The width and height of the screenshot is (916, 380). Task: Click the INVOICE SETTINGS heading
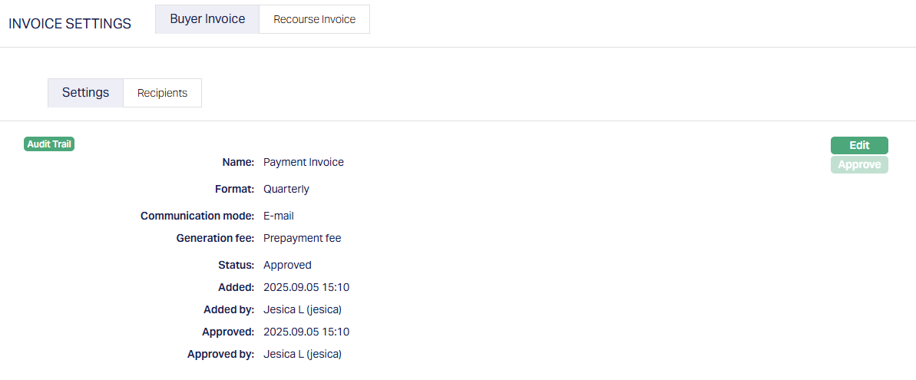pos(70,24)
